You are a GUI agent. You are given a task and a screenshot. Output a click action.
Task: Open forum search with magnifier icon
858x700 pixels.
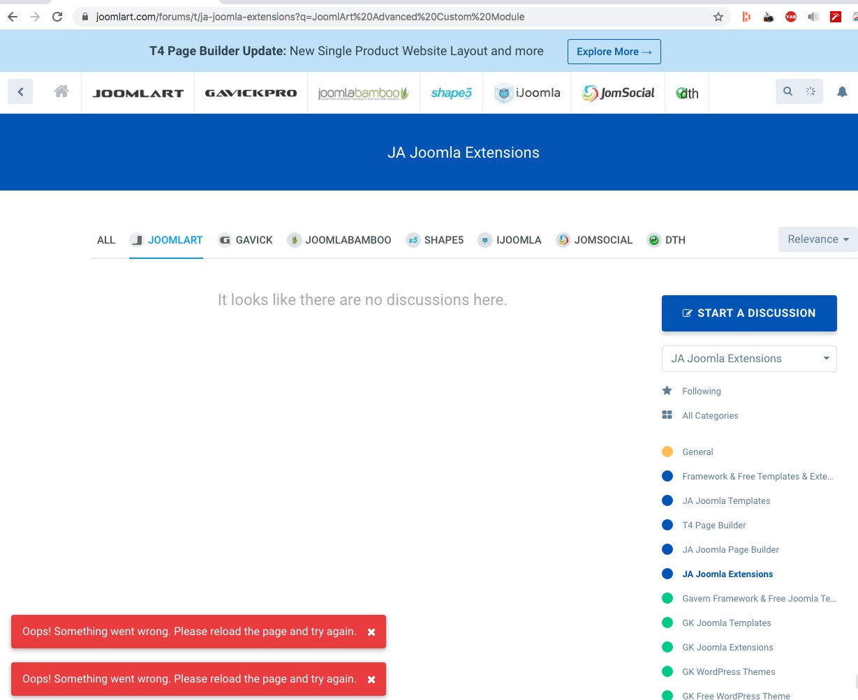point(787,91)
